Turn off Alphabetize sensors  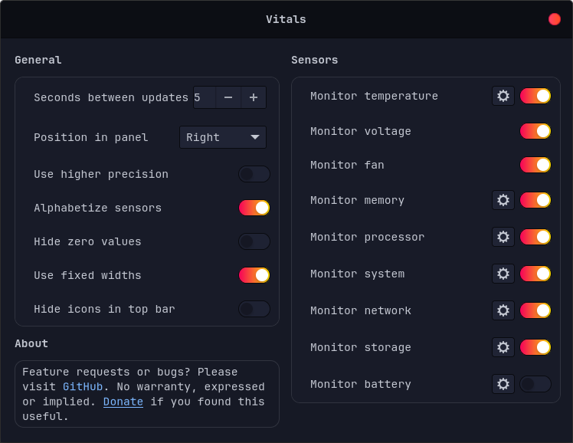pos(254,208)
